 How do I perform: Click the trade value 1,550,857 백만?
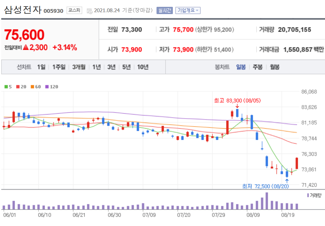(x=303, y=50)
